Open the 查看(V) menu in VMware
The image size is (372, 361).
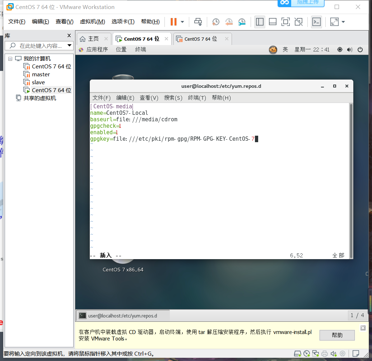(64, 22)
